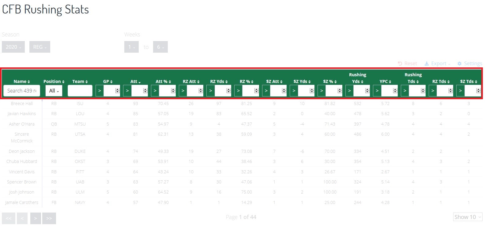Toggle the Att % comparison operator button
This screenshot has width=489, height=230.
coord(155,91)
